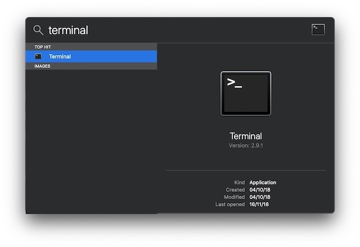Click the 'Kind' label

click(x=240, y=182)
